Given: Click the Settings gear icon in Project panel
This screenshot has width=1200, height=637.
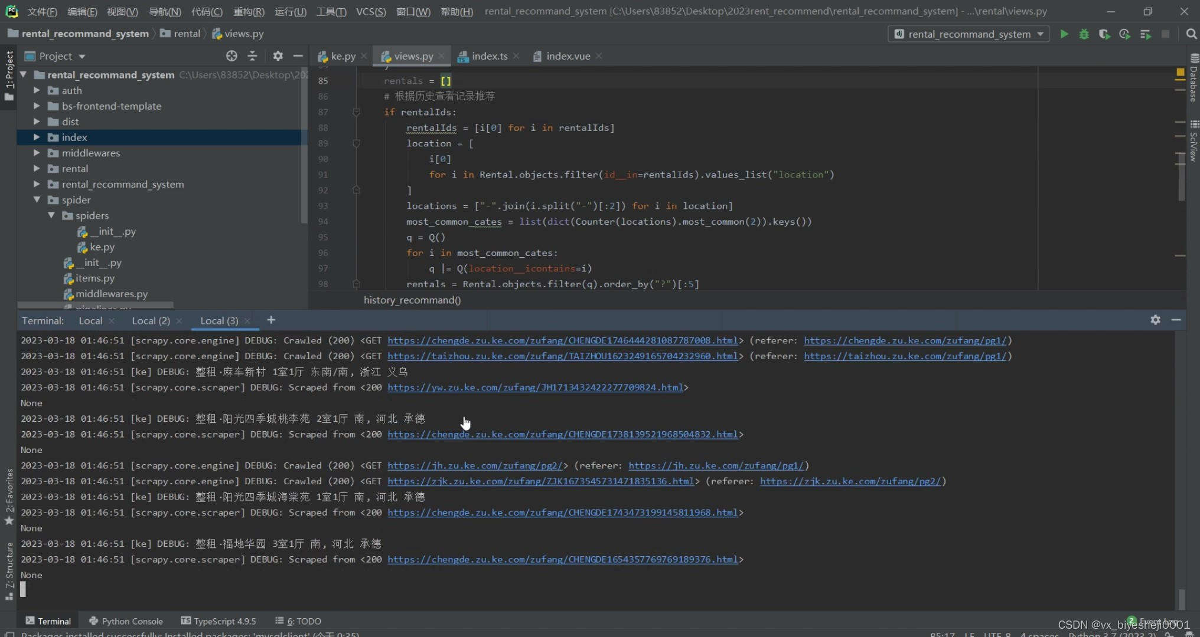Looking at the screenshot, I should click(x=277, y=55).
